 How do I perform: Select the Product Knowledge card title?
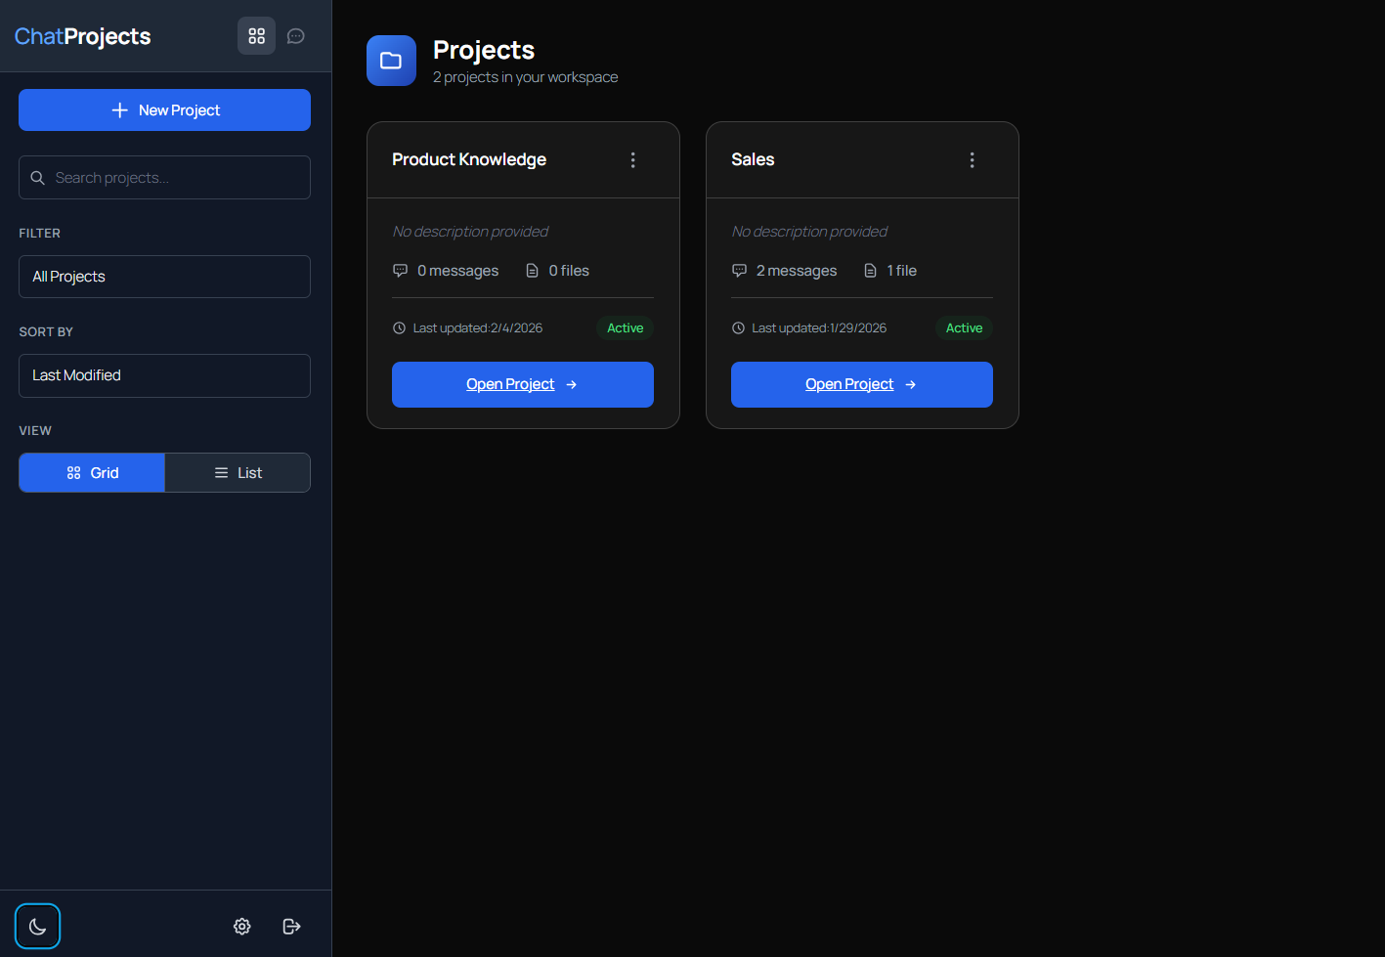pos(469,159)
